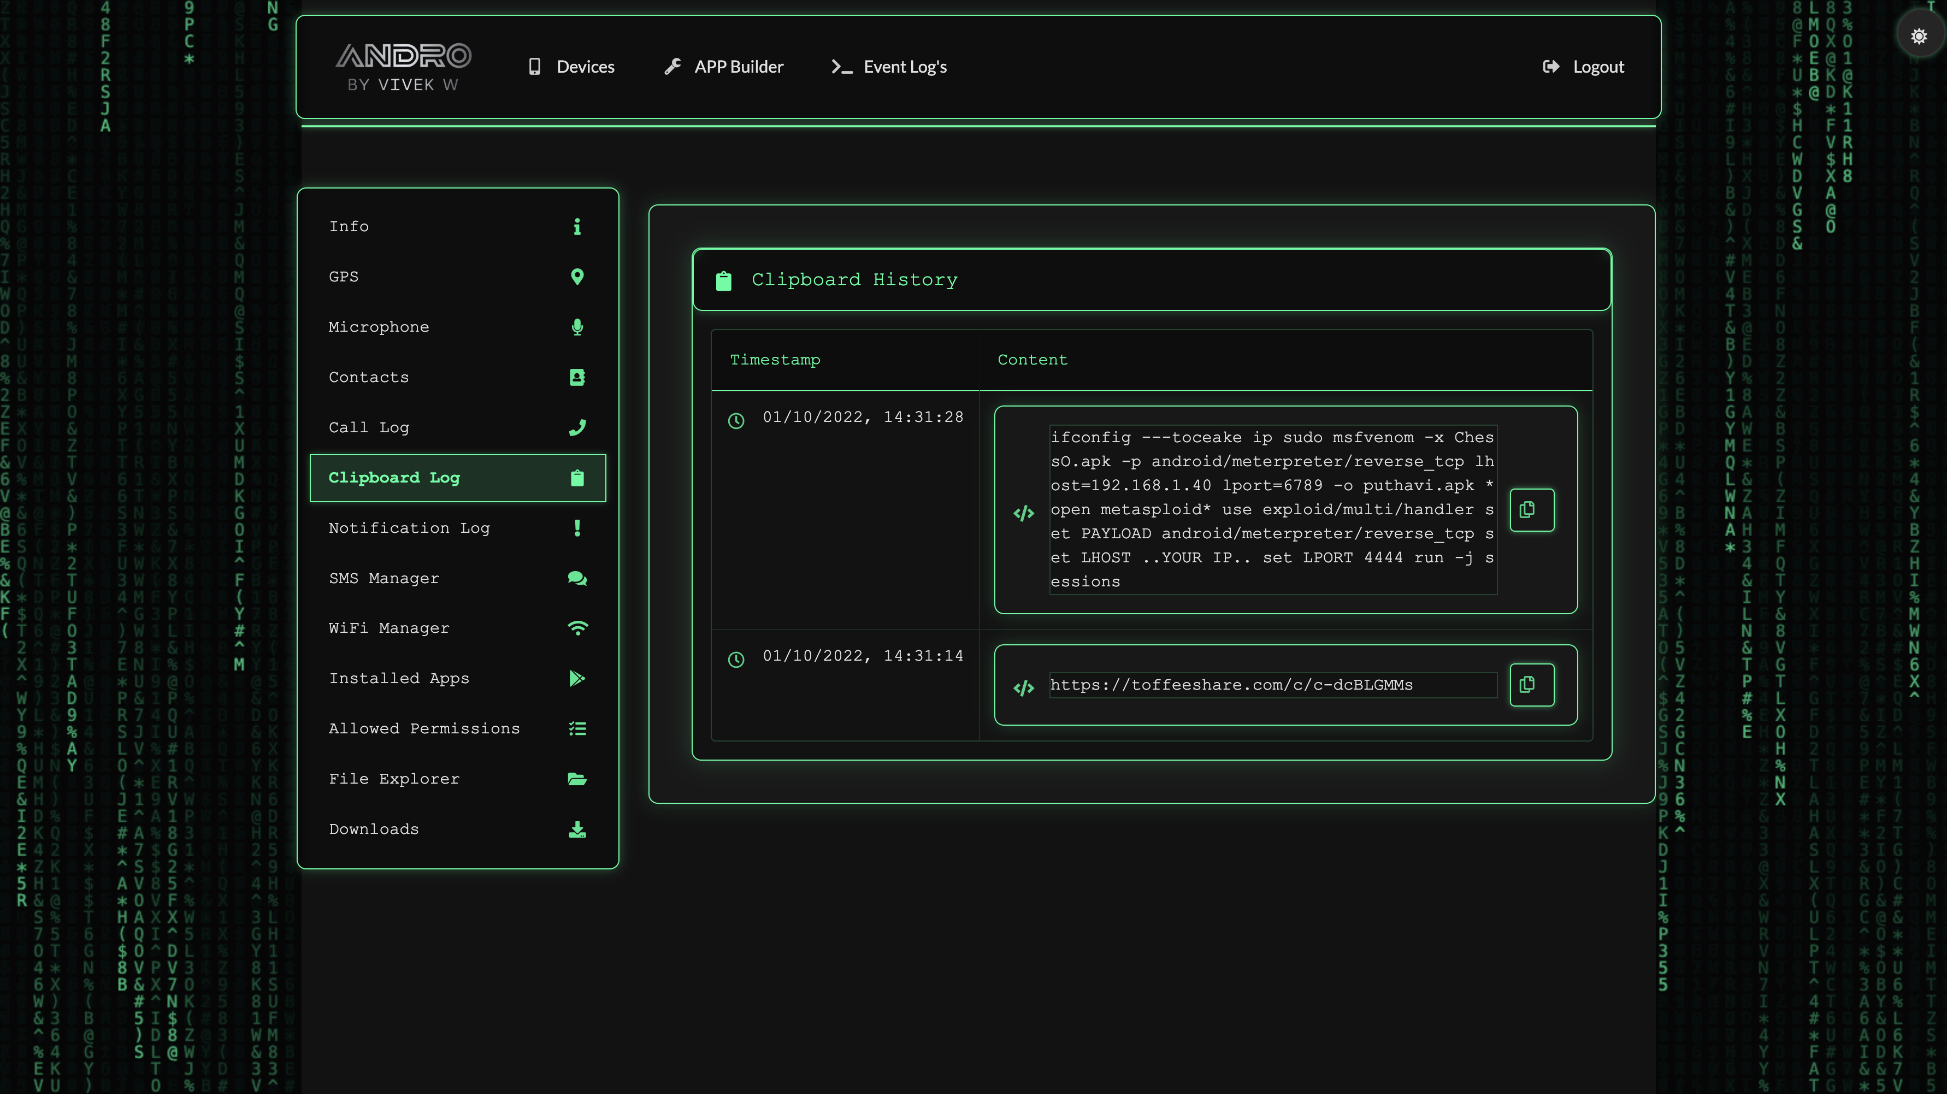The height and width of the screenshot is (1094, 1947).
Task: View Allowed Permissions list
Action: click(x=424, y=729)
